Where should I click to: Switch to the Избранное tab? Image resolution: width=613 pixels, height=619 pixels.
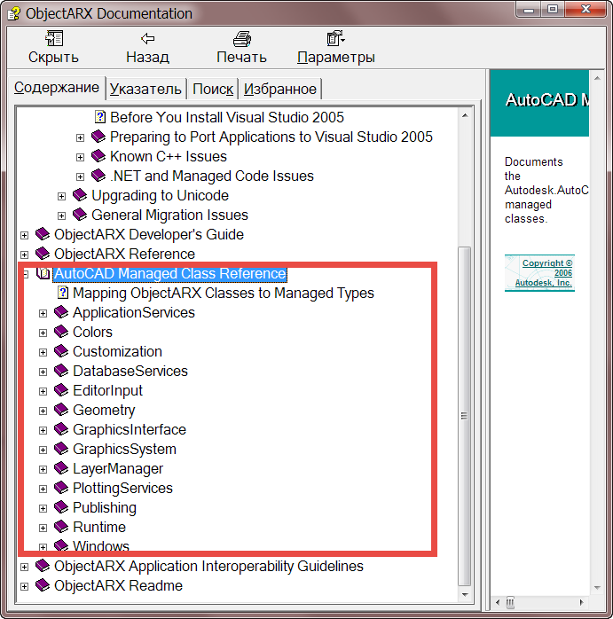(x=280, y=89)
